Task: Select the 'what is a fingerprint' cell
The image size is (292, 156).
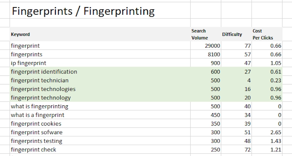Action: coord(38,115)
